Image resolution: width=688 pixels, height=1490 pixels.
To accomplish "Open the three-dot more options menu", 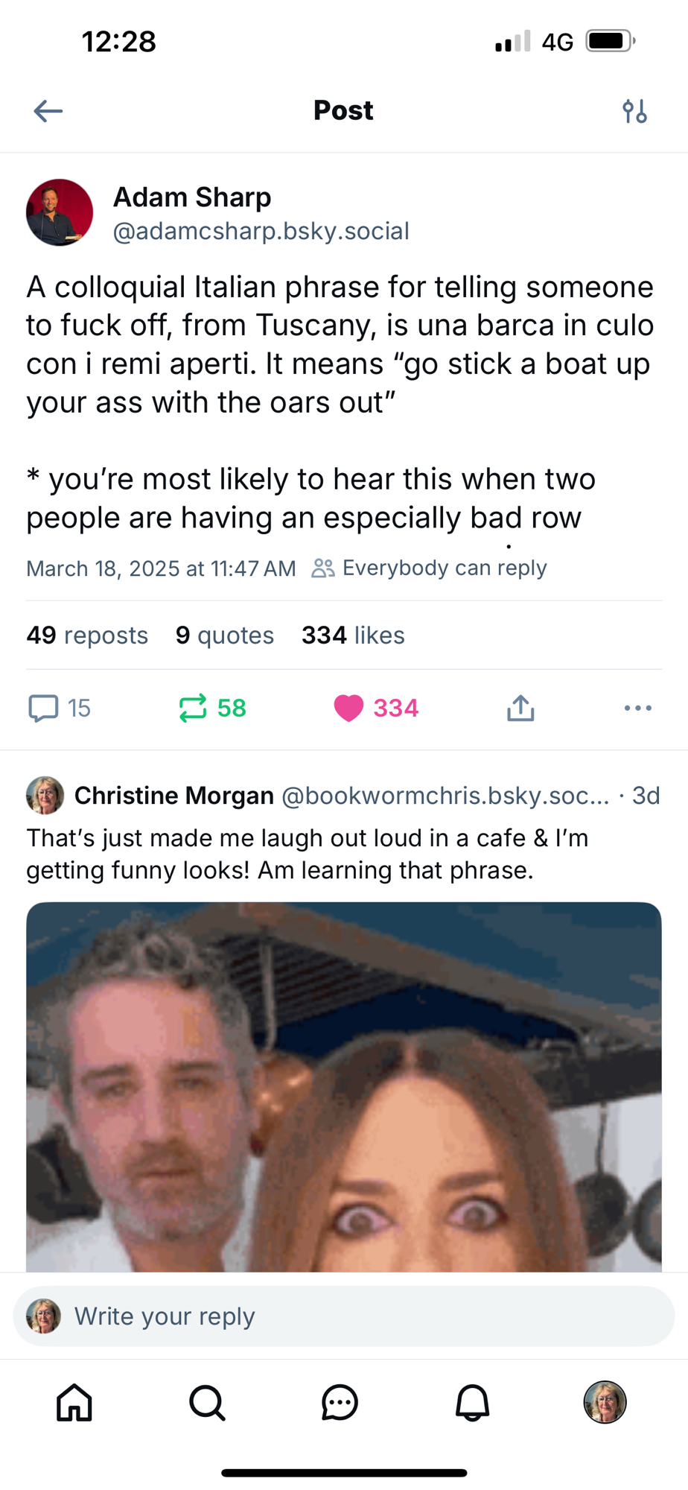I will point(638,708).
